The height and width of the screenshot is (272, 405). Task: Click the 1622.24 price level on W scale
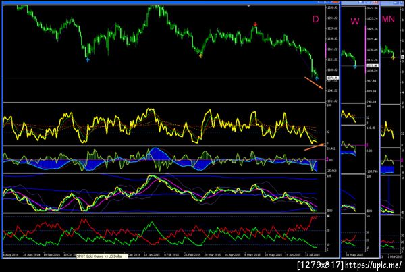click(x=372, y=8)
